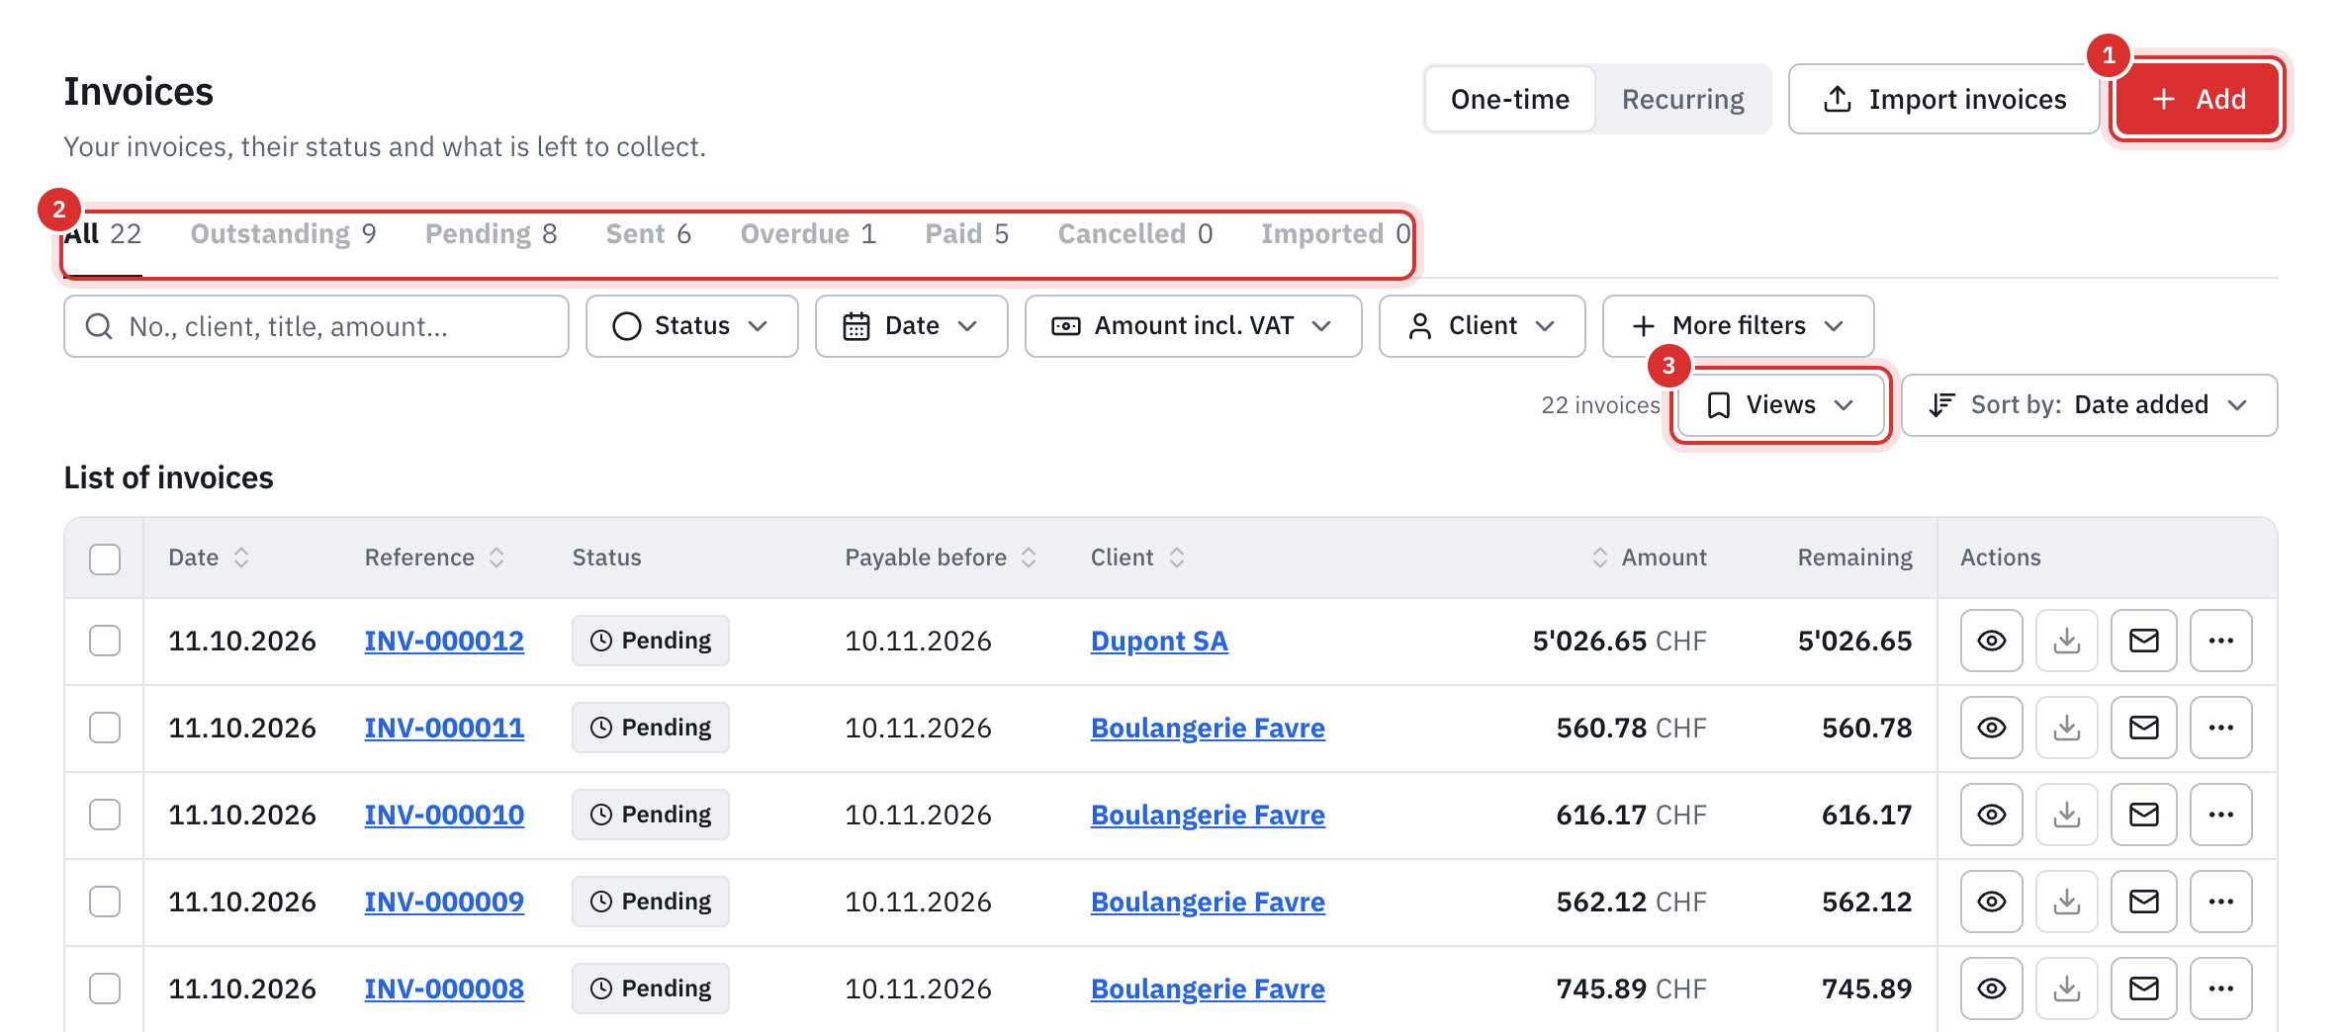Switch to Recurring invoices
The height and width of the screenshot is (1032, 2342).
coord(1682,100)
